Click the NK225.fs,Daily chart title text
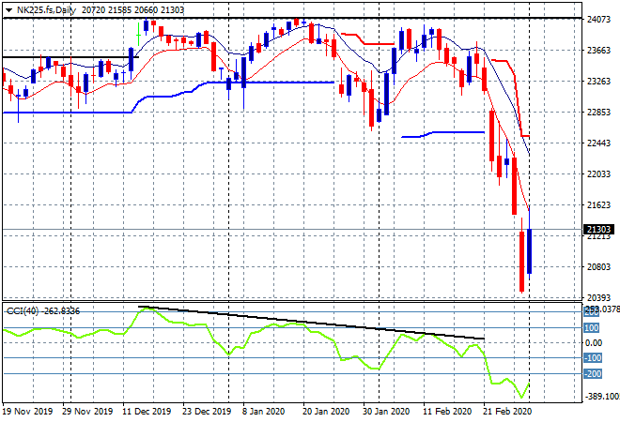This screenshot has height=422, width=620. (x=46, y=10)
